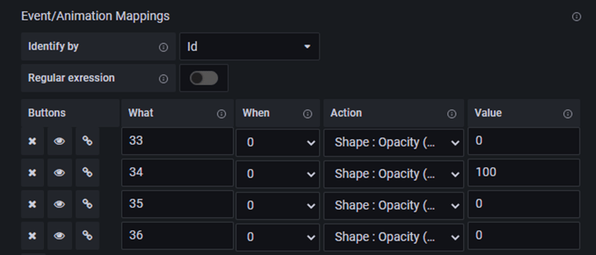This screenshot has height=255, width=596.
Task: Click info icon next to Event/Animation Mappings title
Action: click(576, 17)
